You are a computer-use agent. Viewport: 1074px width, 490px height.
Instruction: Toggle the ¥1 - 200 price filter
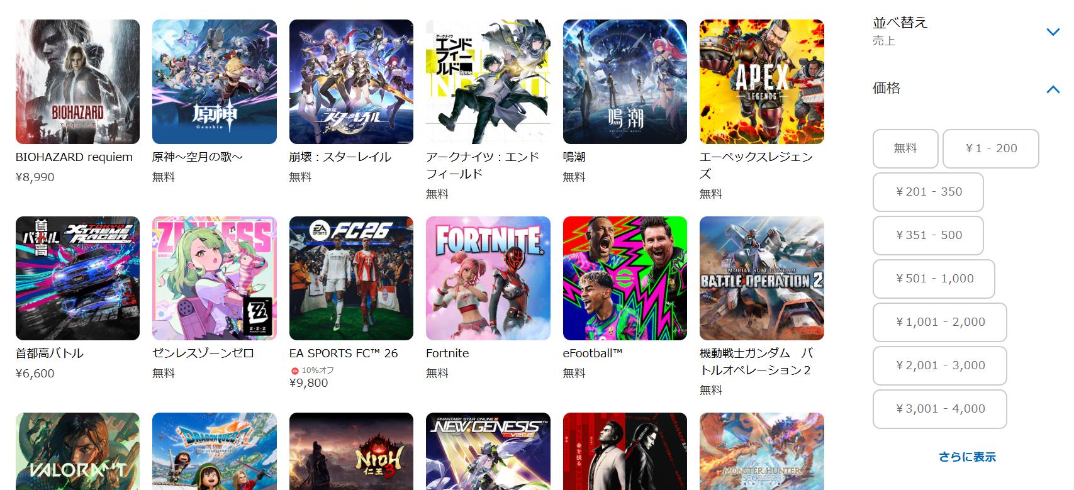[x=991, y=148]
